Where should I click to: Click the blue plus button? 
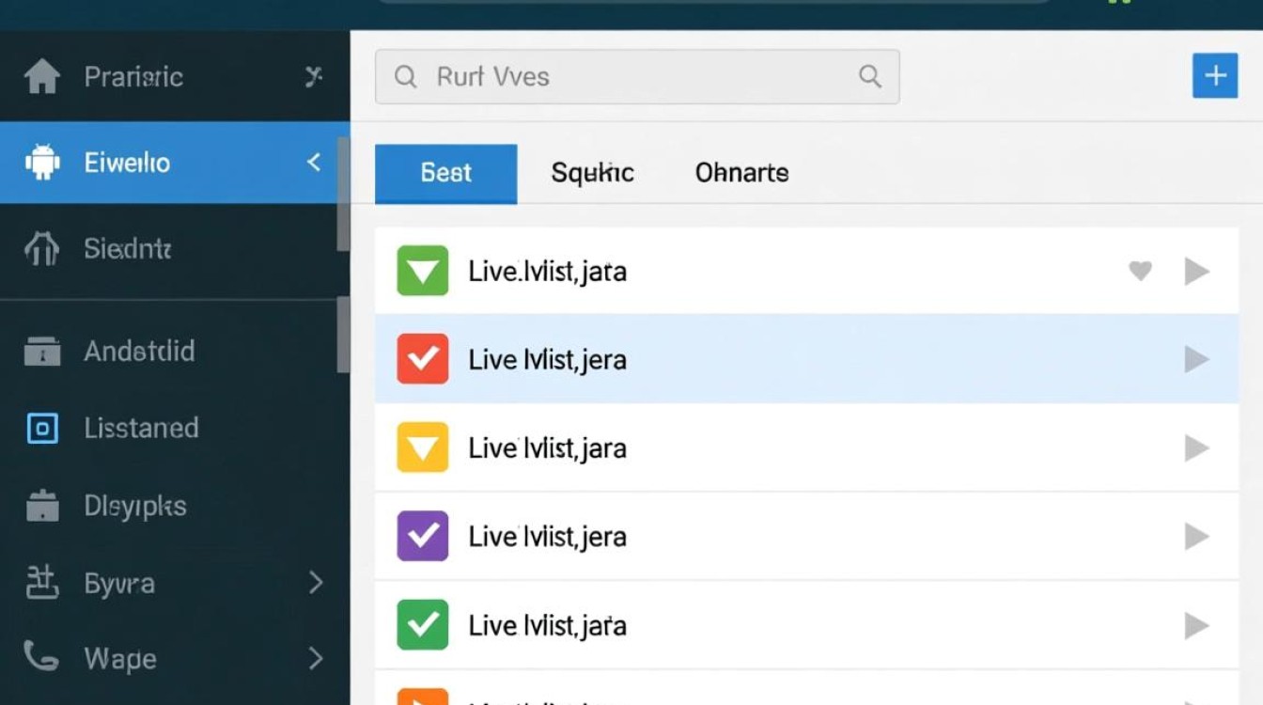(1215, 76)
